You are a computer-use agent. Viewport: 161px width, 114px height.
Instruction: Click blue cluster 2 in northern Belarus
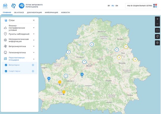(x=92, y=45)
